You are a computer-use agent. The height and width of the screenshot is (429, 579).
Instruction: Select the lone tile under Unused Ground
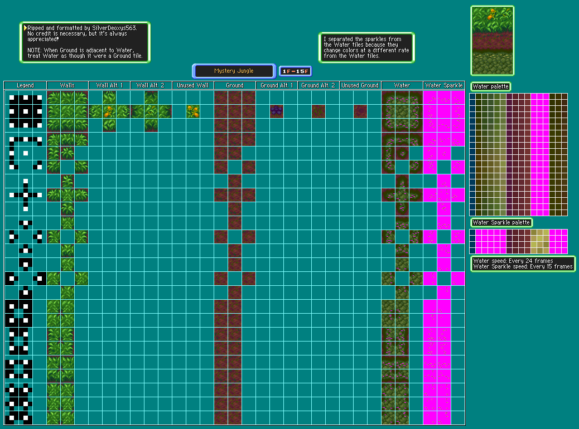[x=360, y=111]
